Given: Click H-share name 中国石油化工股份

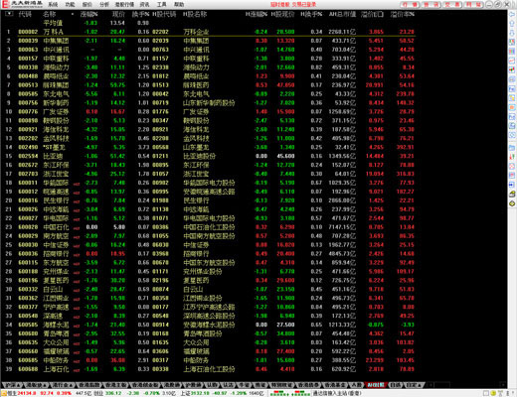Looking at the screenshot, I should click(209, 227).
